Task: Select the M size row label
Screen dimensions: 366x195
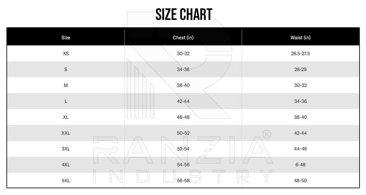Action: [x=66, y=85]
